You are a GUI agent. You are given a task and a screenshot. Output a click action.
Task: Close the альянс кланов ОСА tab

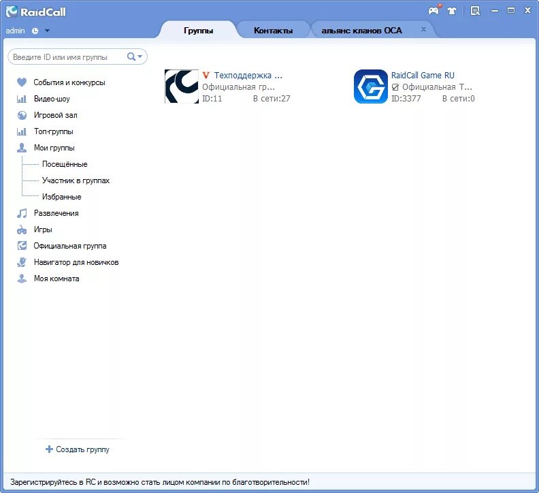pyautogui.click(x=423, y=29)
